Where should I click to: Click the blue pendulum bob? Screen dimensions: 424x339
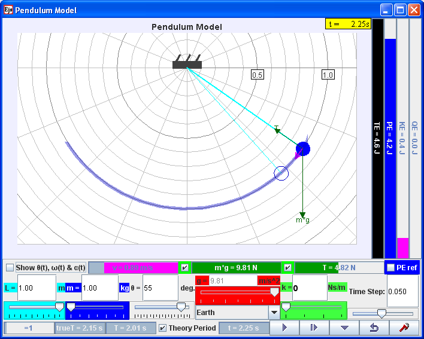pyautogui.click(x=303, y=149)
